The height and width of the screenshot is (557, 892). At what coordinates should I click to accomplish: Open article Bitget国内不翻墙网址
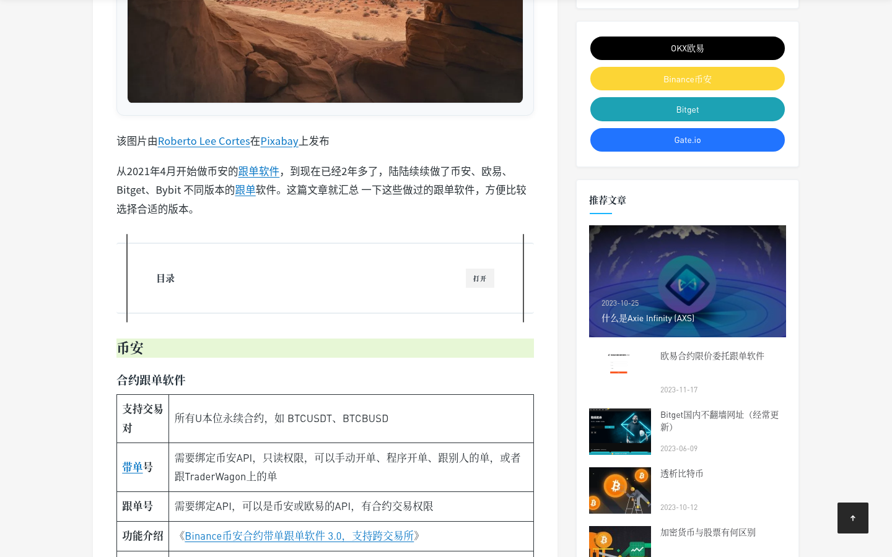720,421
